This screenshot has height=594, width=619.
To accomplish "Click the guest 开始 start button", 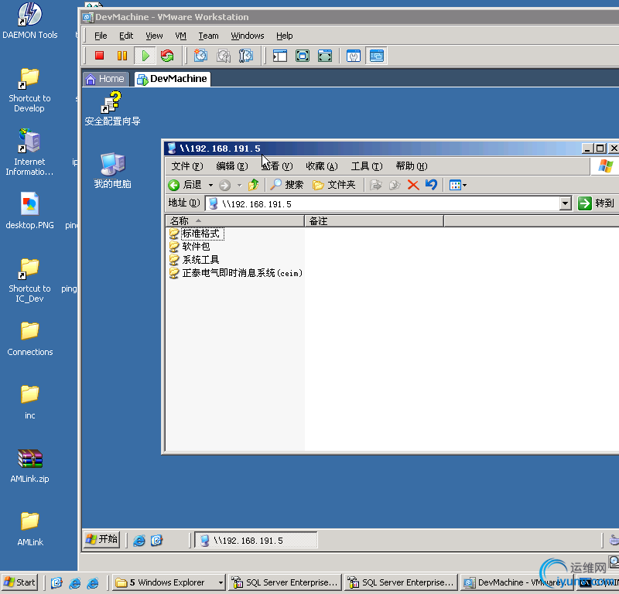I will [x=102, y=539].
